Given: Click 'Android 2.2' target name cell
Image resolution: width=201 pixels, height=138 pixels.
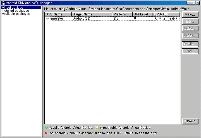Looking at the screenshot, I should pos(82,18).
